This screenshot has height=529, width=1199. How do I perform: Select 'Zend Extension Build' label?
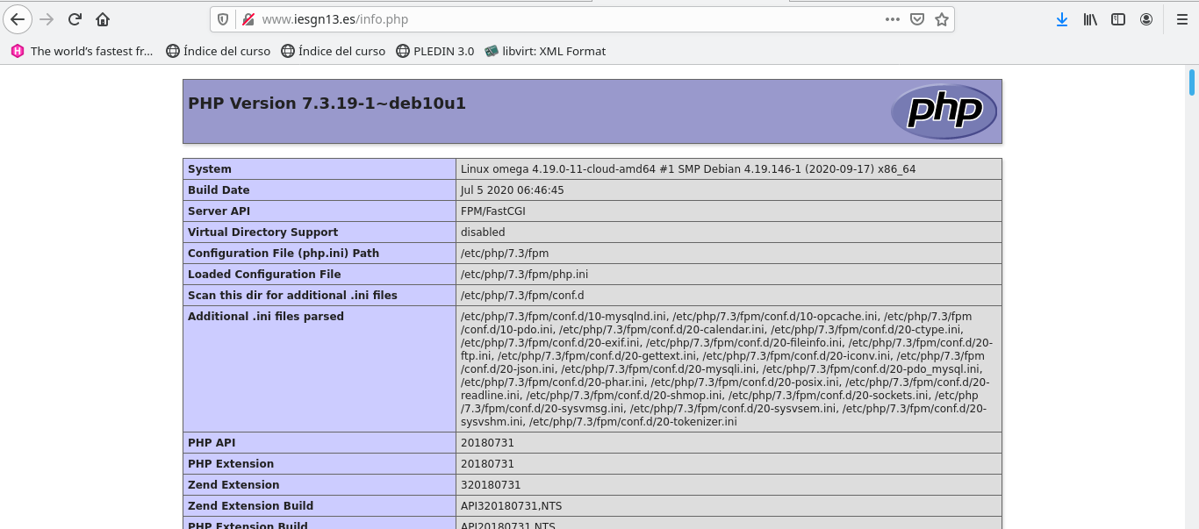tap(319, 506)
